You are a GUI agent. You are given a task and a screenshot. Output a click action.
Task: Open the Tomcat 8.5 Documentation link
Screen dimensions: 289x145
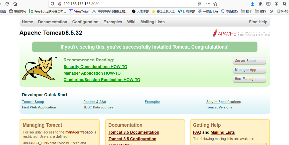(134, 132)
